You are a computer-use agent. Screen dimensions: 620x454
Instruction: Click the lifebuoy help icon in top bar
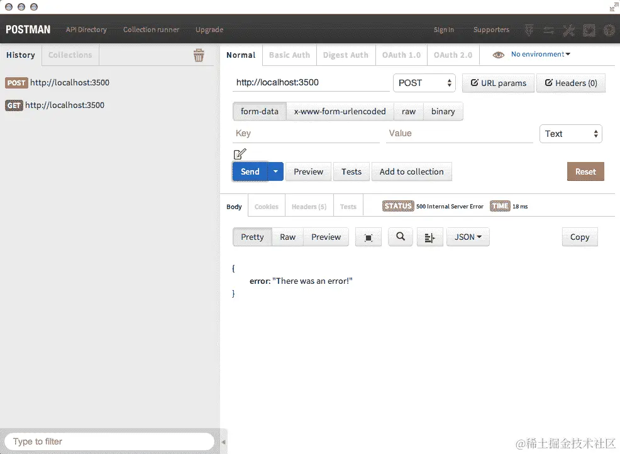coord(609,30)
